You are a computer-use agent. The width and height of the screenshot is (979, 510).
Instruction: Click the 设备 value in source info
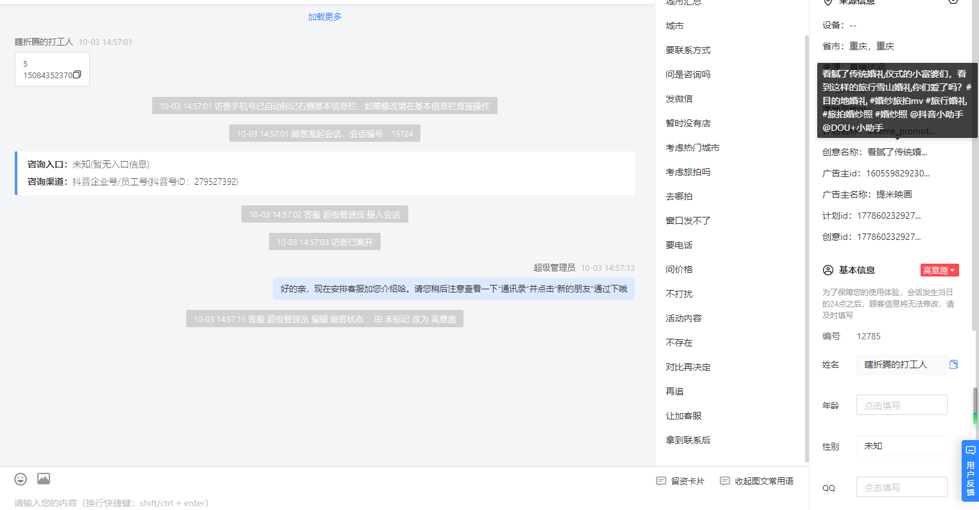[853, 26]
